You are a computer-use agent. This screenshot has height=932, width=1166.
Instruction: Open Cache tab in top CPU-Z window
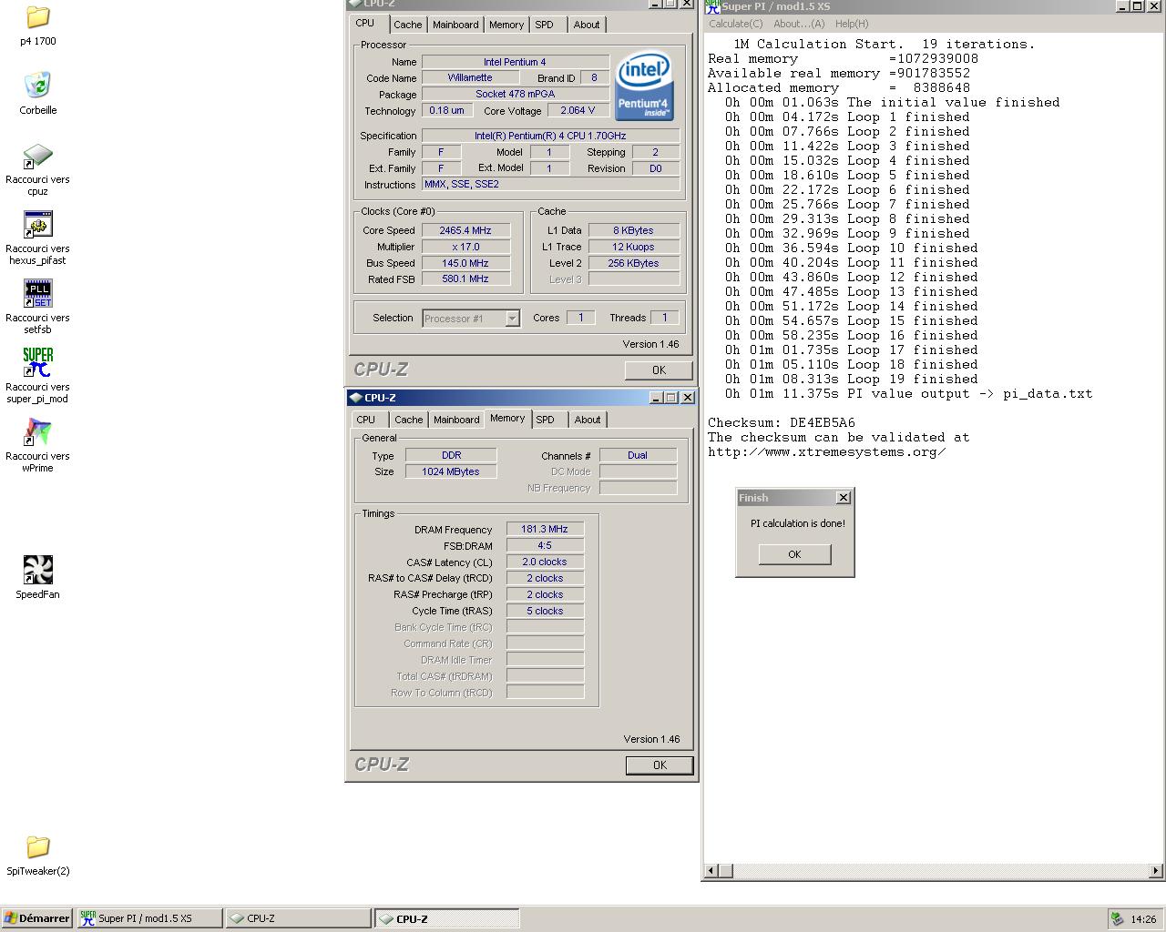click(408, 25)
